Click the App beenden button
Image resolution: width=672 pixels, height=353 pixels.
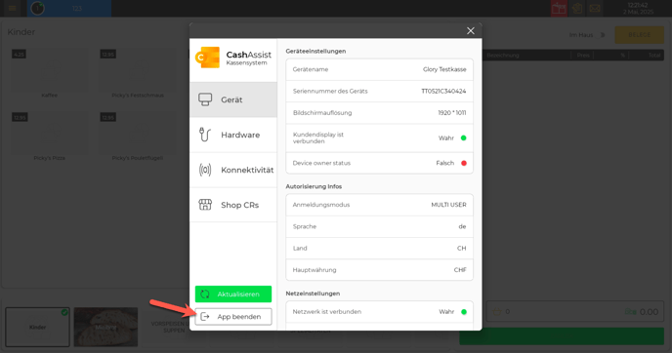233,317
